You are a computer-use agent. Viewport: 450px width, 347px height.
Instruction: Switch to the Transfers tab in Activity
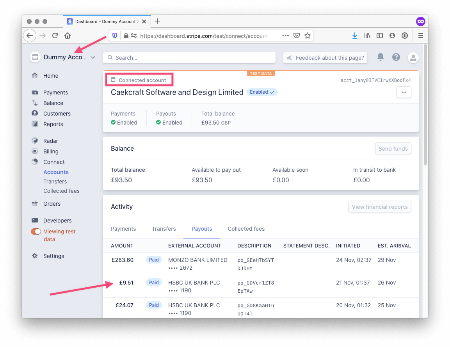pos(164,229)
